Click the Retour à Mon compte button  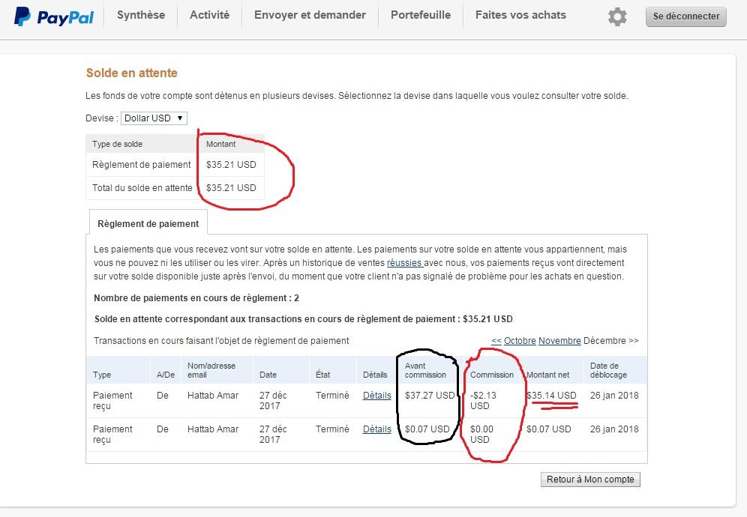pyautogui.click(x=590, y=480)
